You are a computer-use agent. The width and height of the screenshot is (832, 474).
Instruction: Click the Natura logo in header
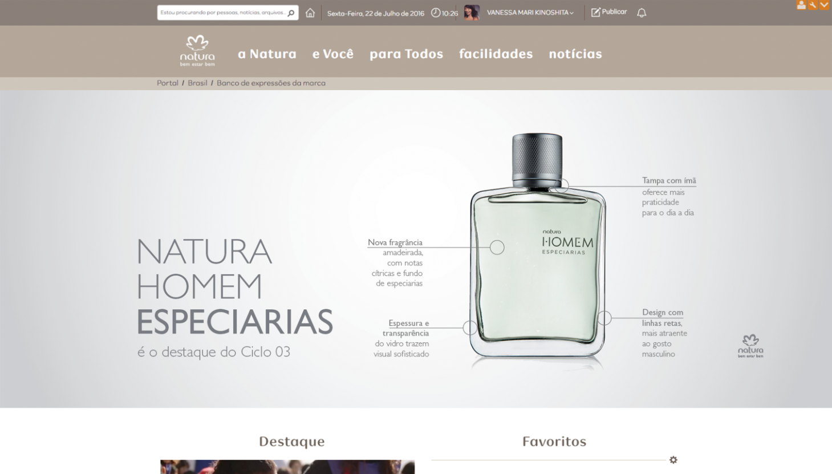click(197, 51)
